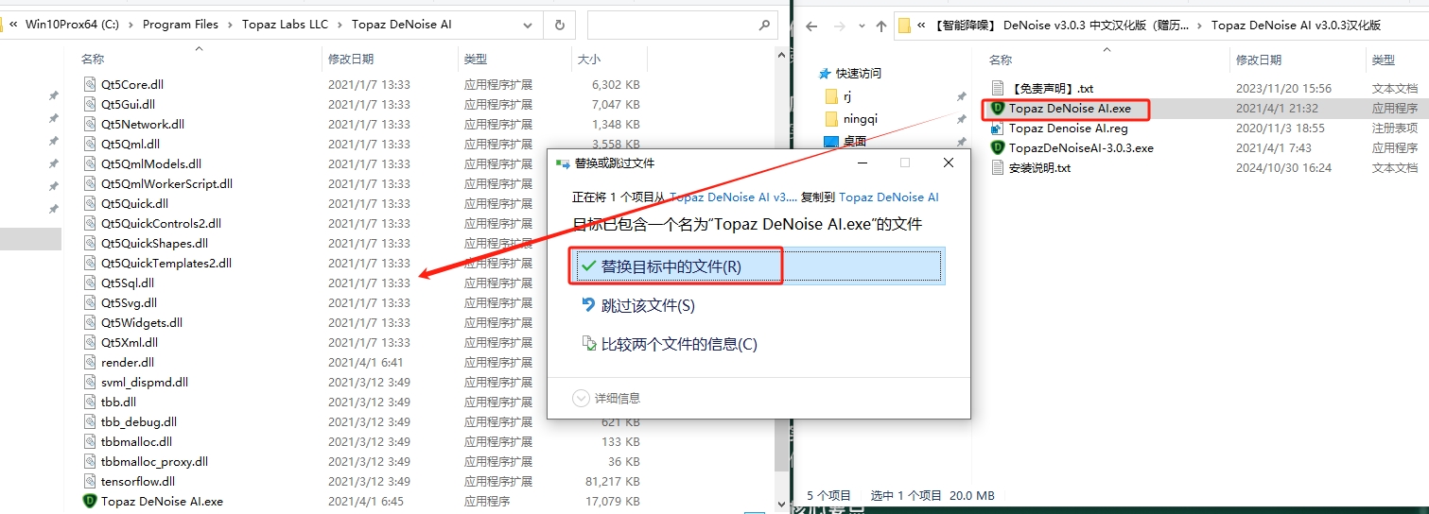Focus the search box in left window
The height and width of the screenshot is (514, 1429).
[x=684, y=25]
